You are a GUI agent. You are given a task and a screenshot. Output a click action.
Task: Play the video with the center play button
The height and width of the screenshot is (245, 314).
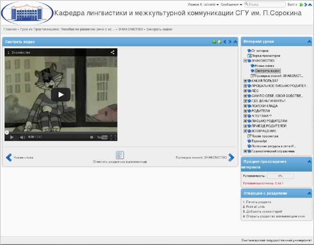tap(61, 94)
